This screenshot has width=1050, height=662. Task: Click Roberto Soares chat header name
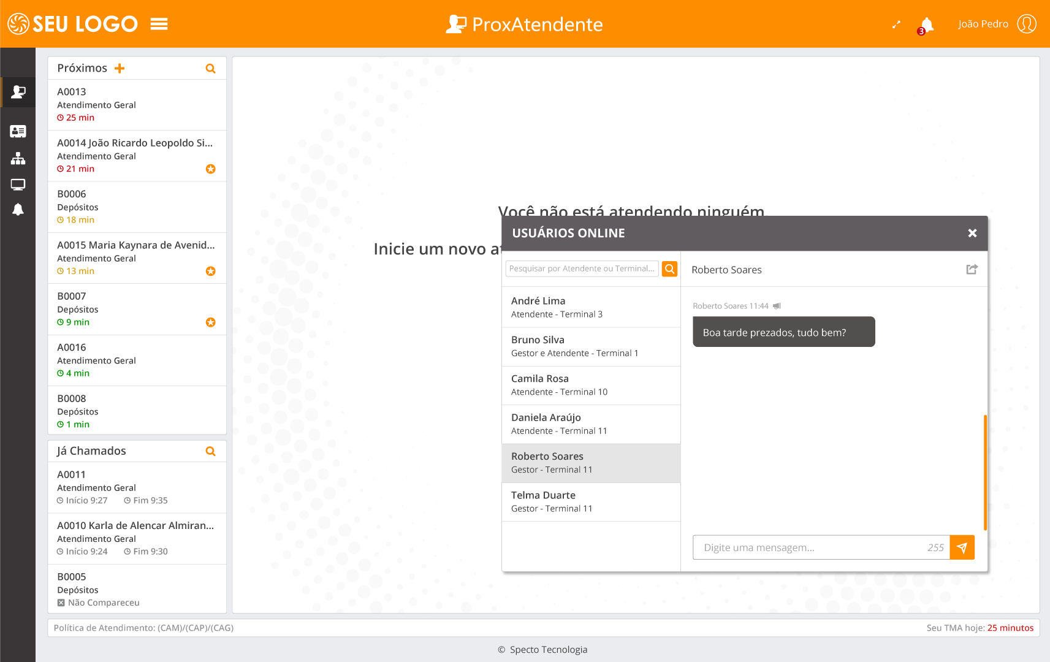coord(726,270)
